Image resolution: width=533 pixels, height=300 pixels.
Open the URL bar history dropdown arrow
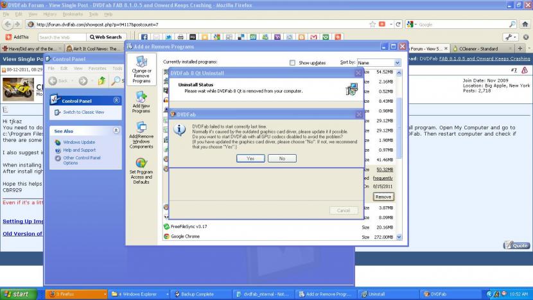pos(391,24)
